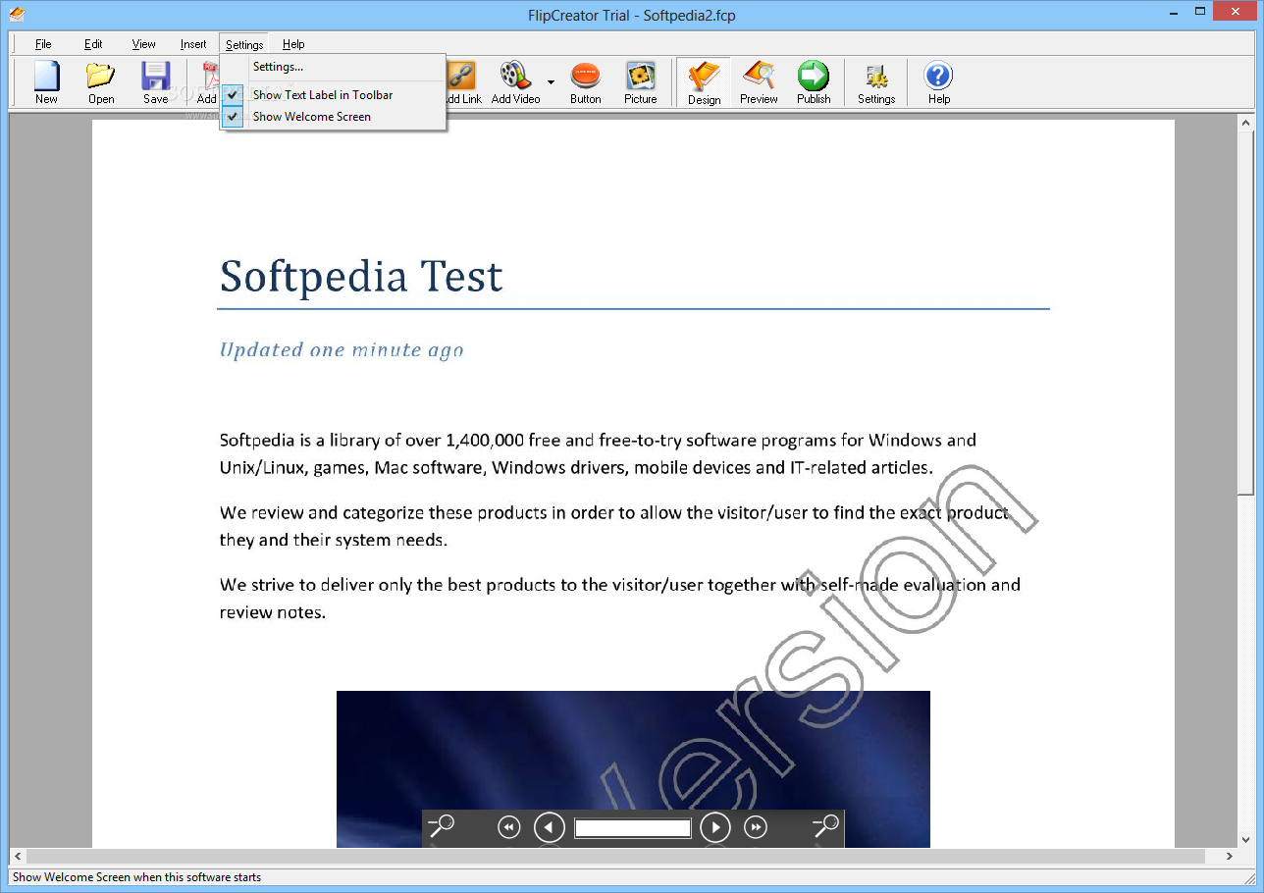Choose Settings... from the dropdown menu
This screenshot has height=893, width=1264.
(x=334, y=67)
